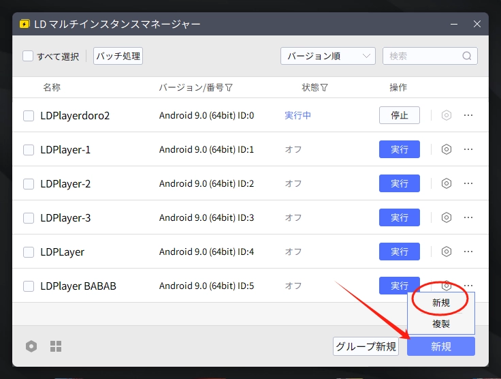
Task: Check the LDPlayerdoro2 row checkbox
Action: click(x=29, y=115)
